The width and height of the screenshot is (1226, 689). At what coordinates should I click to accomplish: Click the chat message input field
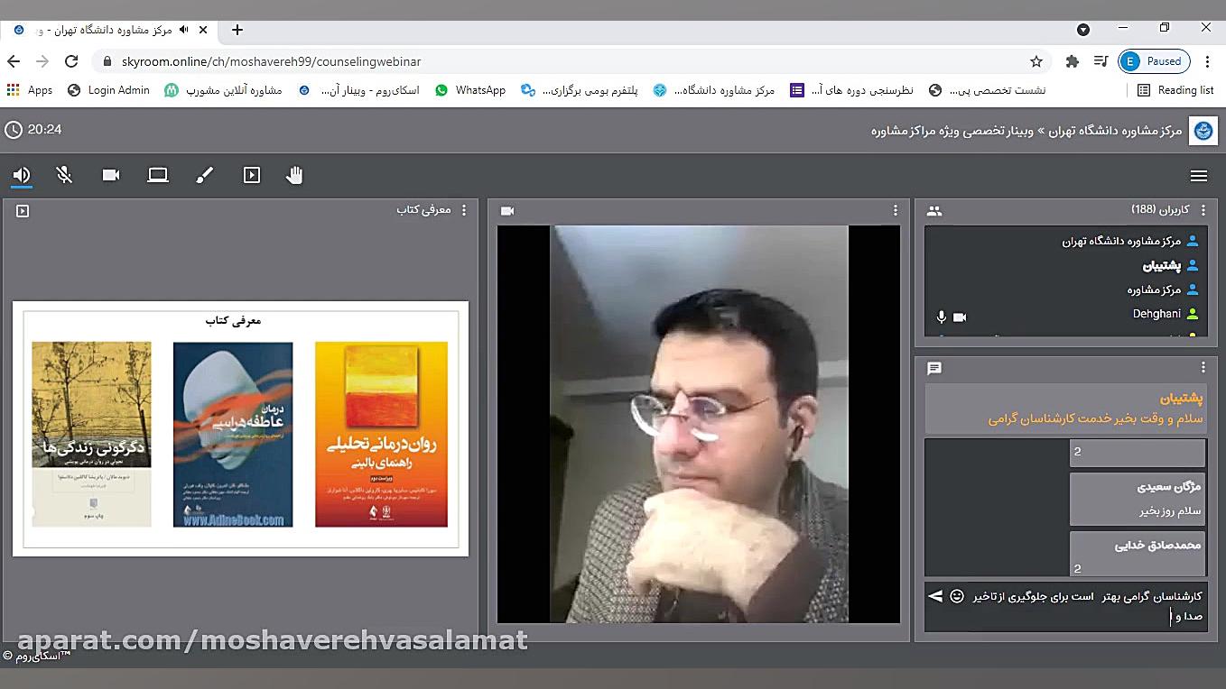point(1083,607)
